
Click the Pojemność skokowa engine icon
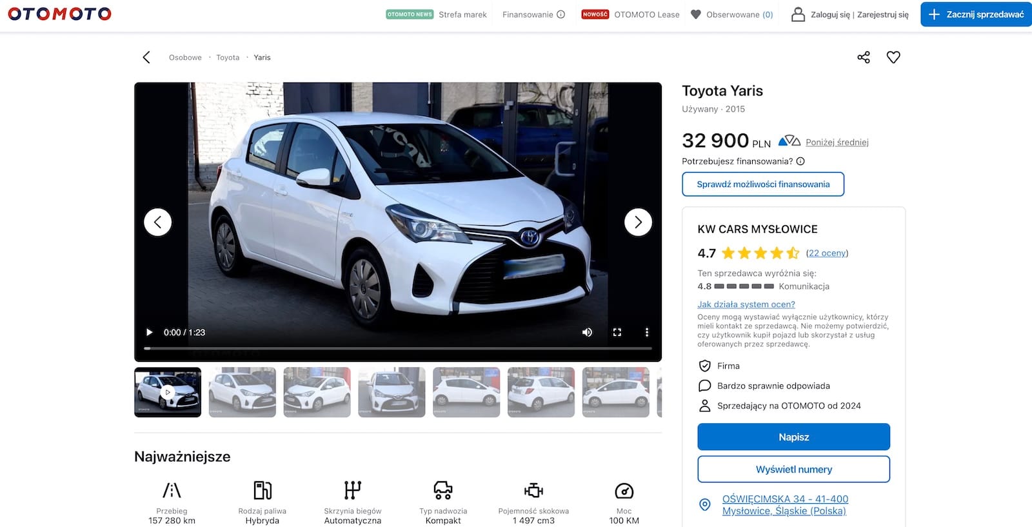(x=533, y=491)
